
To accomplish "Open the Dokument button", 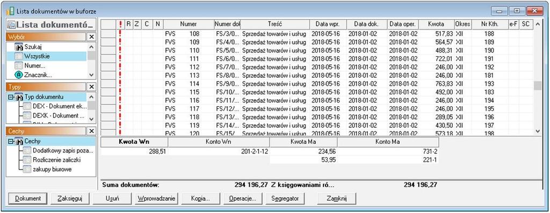I will 28,199.
